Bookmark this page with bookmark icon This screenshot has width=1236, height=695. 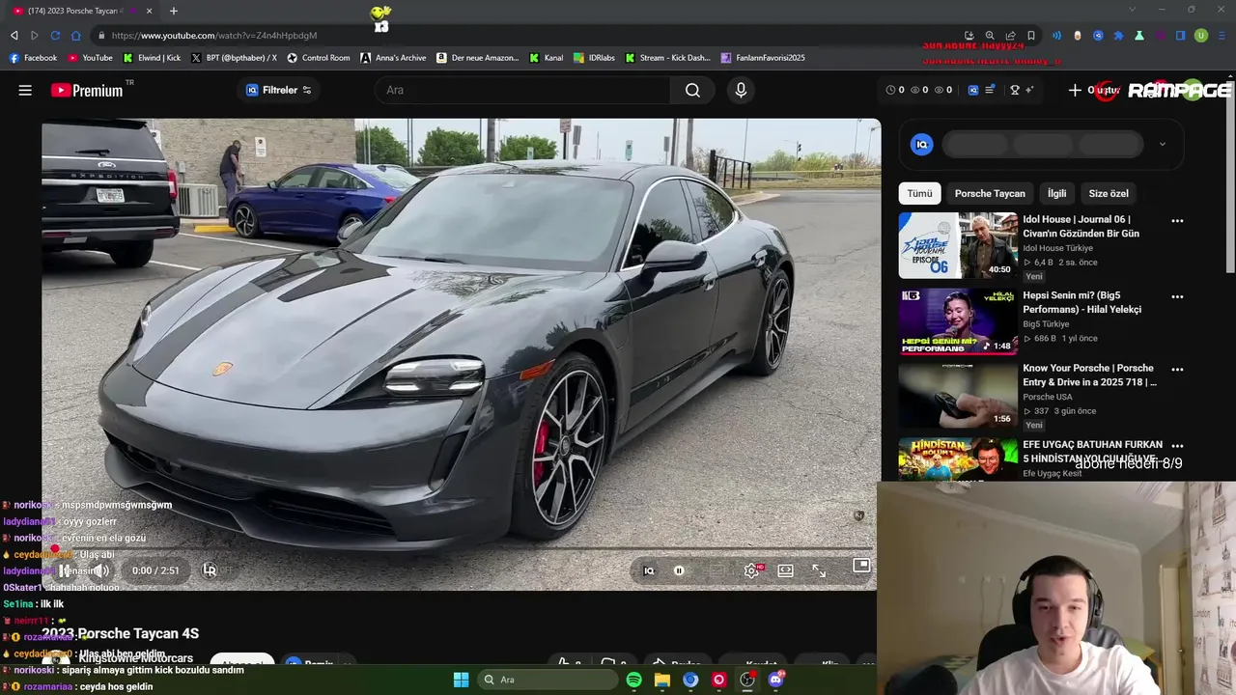point(1031,35)
